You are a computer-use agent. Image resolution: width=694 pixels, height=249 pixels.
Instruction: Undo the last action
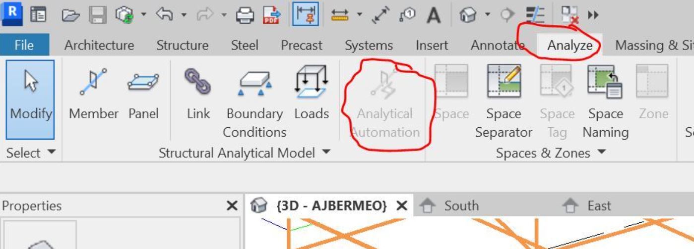pos(163,15)
